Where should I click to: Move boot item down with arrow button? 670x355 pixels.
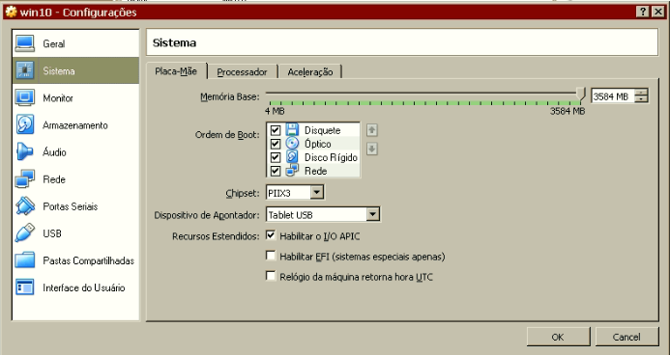pos(372,149)
